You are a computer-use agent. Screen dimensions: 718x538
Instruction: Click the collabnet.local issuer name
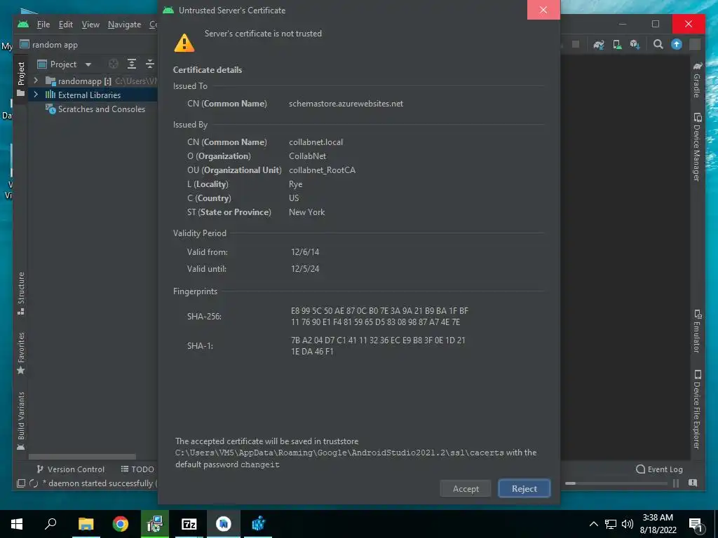click(316, 142)
